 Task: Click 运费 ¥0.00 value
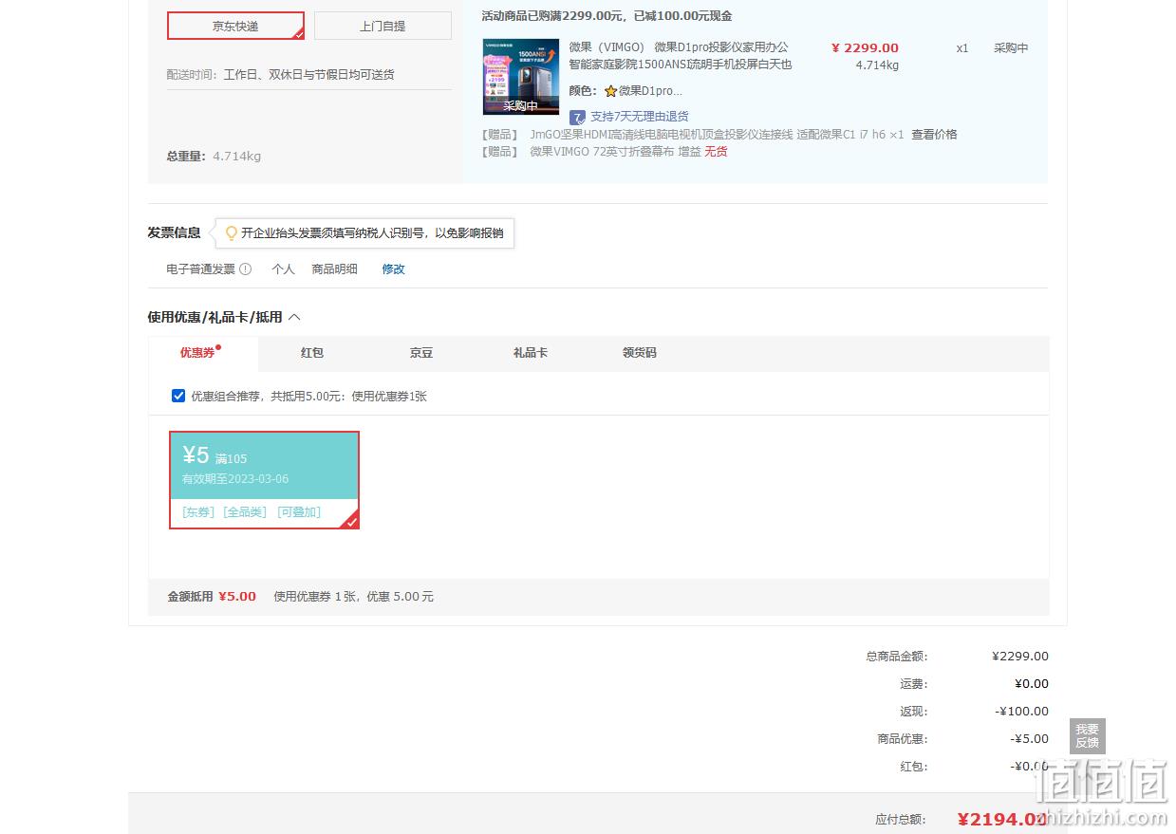tap(1032, 684)
